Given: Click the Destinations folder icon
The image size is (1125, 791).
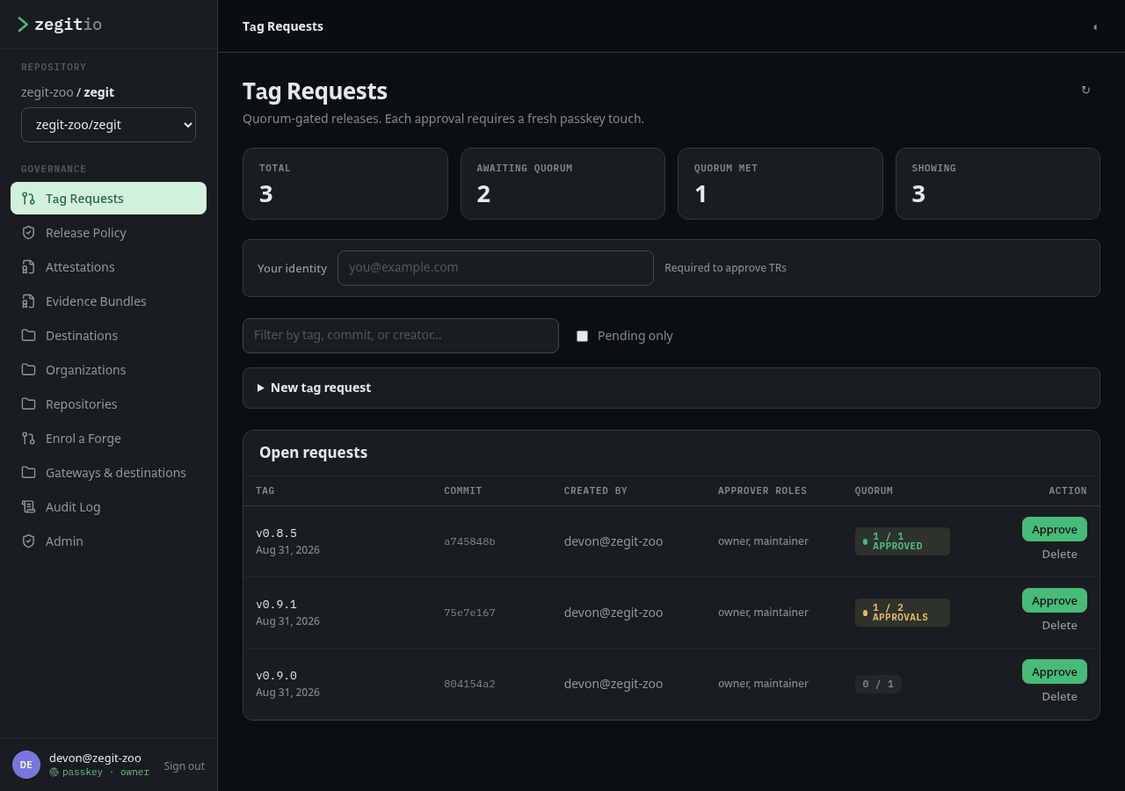Looking at the screenshot, I should (28, 336).
